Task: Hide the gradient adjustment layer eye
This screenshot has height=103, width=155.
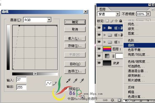Action: point(99,56)
